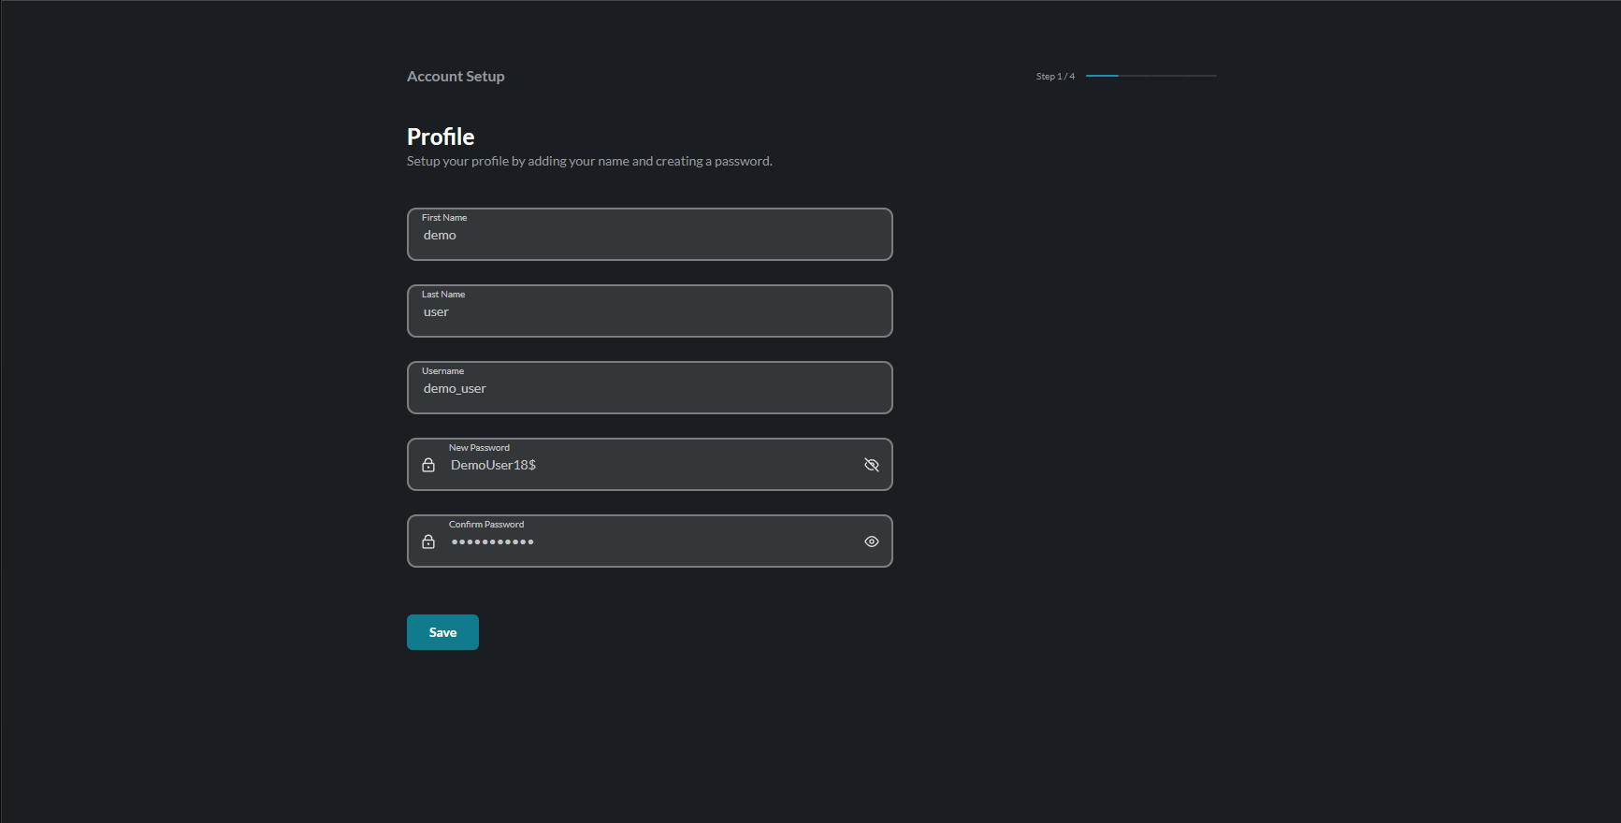The width and height of the screenshot is (1621, 823).
Task: Hide the New Password text with crossed-eye icon
Action: (872, 465)
